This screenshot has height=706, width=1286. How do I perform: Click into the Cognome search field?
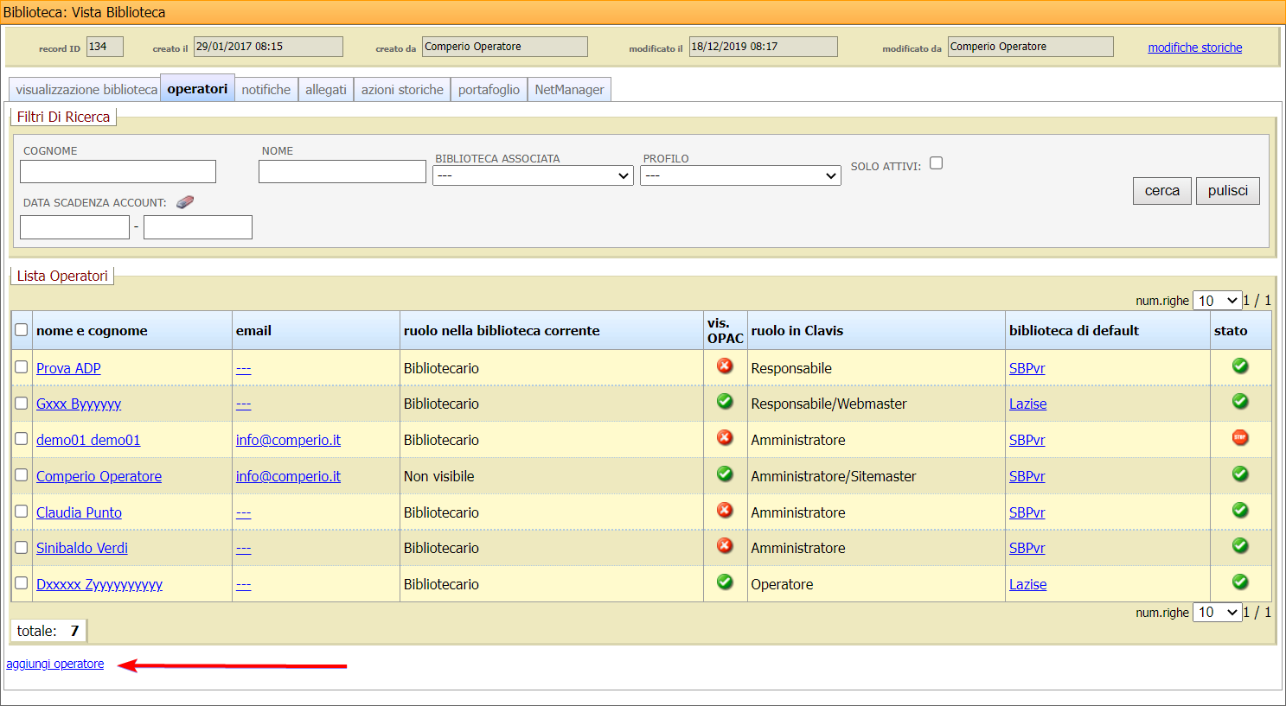[118, 171]
